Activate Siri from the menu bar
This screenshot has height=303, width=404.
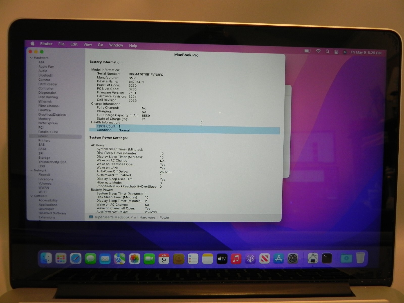pos(345,52)
